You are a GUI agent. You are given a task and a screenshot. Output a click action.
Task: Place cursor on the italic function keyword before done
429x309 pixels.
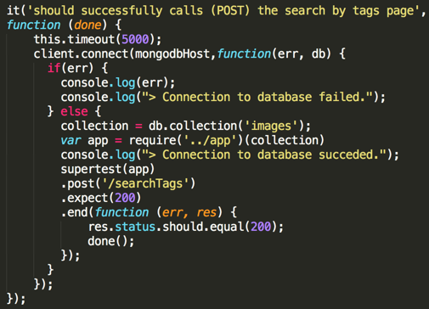click(34, 25)
